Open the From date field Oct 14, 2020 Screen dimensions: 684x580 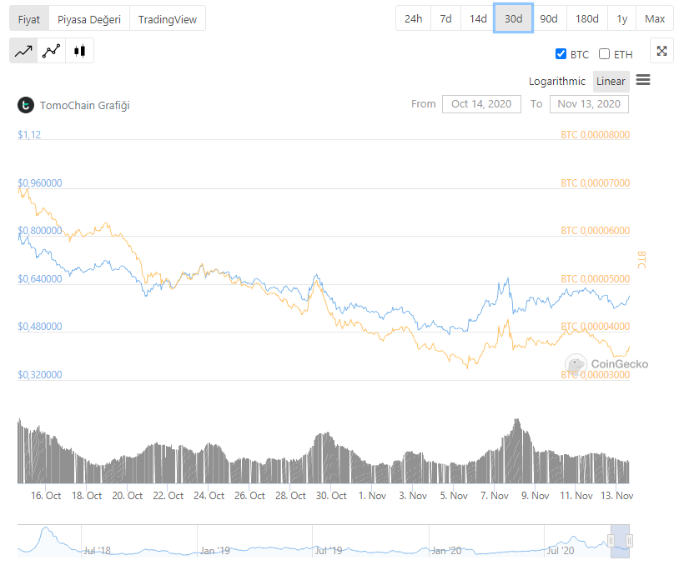(481, 104)
